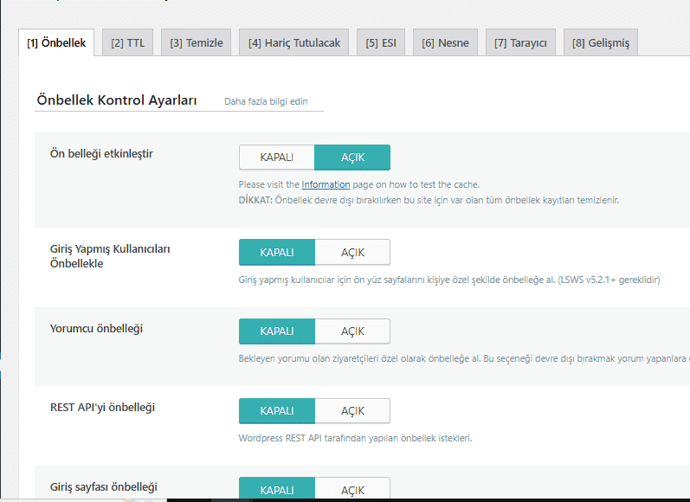Open the [6] Nesne tab
This screenshot has width=690, height=502.
445,42
